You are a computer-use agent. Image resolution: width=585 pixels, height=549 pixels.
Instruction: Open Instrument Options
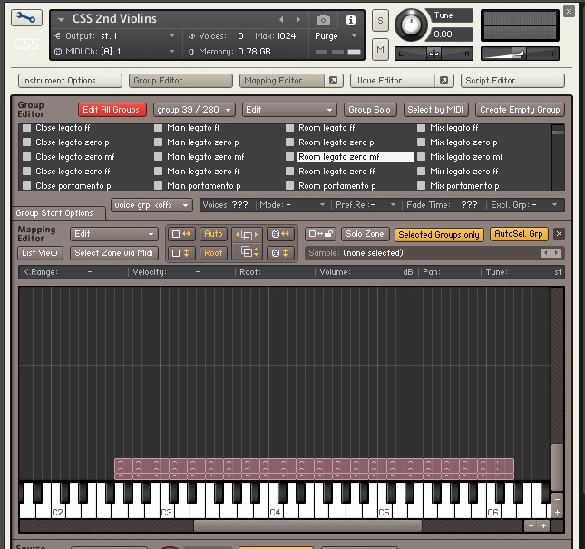coord(70,81)
